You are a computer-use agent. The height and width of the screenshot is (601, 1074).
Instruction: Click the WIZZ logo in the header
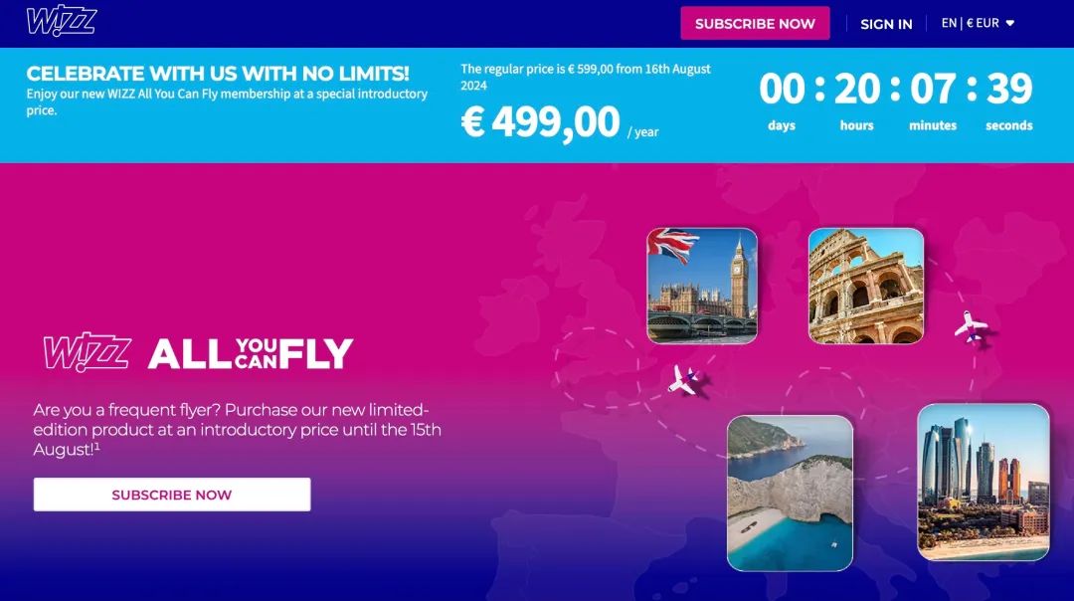(62, 21)
